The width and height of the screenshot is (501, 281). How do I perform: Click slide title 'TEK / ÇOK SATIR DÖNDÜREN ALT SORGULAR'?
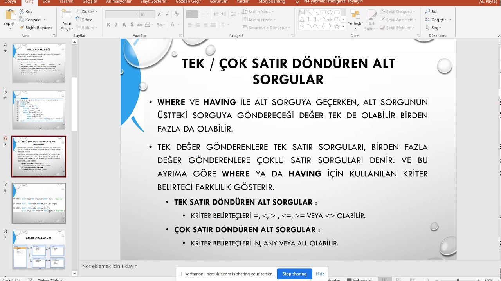pyautogui.click(x=288, y=71)
